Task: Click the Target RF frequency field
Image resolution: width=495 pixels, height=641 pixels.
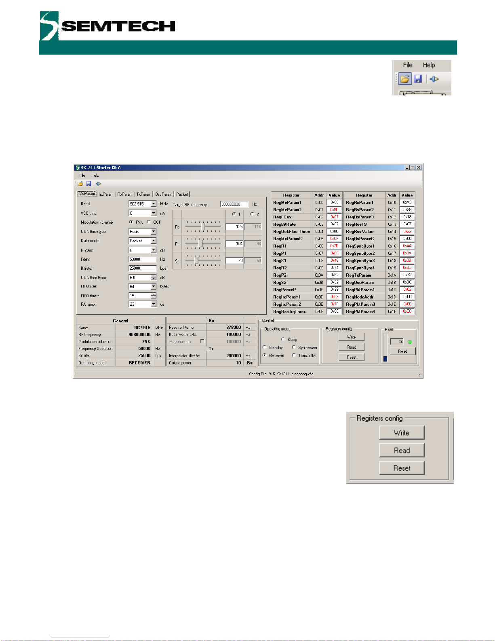Action: point(234,204)
